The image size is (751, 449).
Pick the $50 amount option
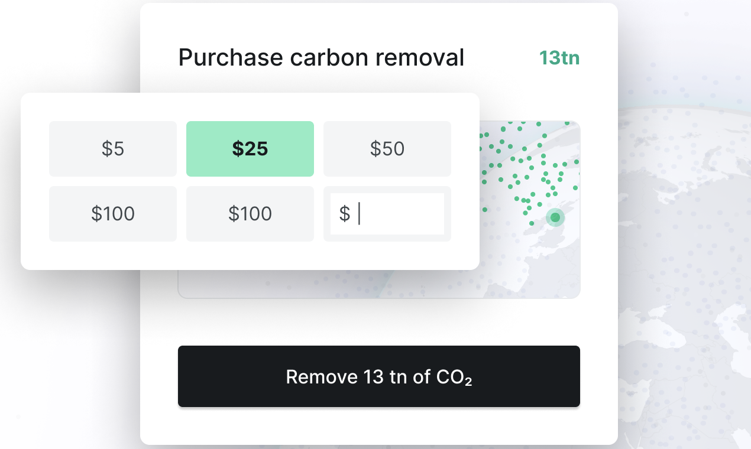pos(387,149)
